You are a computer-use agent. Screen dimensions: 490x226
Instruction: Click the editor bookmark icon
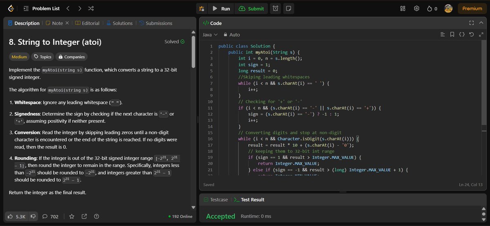tap(452, 35)
